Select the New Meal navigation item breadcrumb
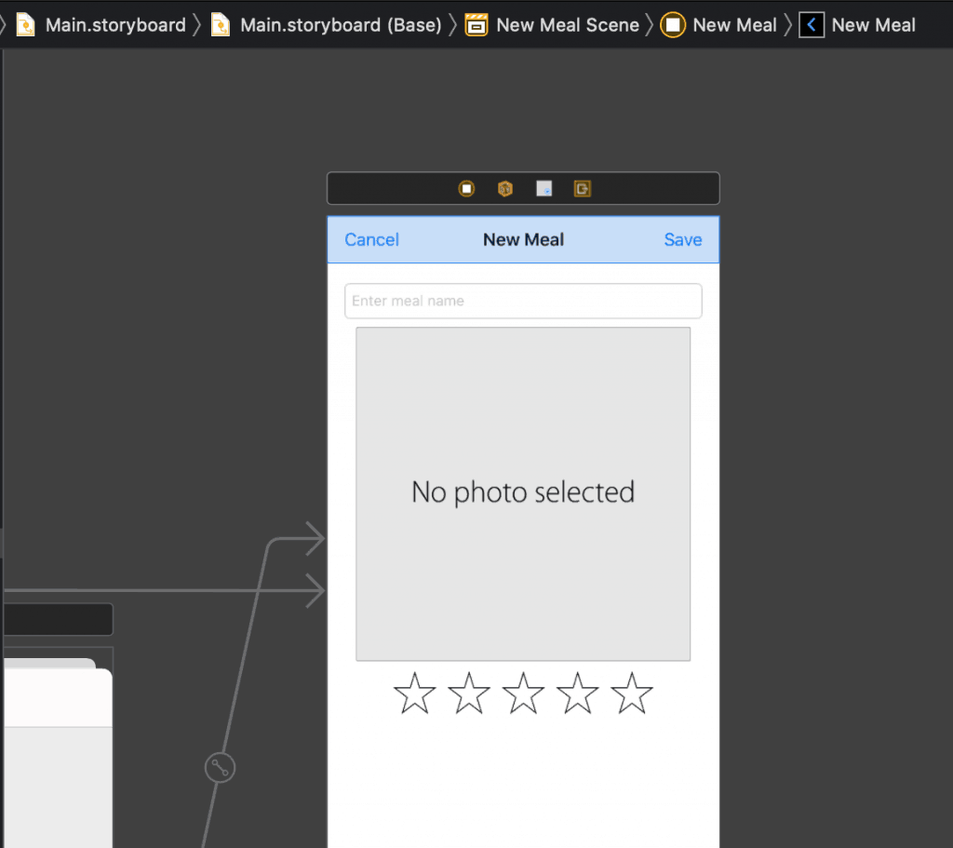This screenshot has height=848, width=953. tap(873, 25)
